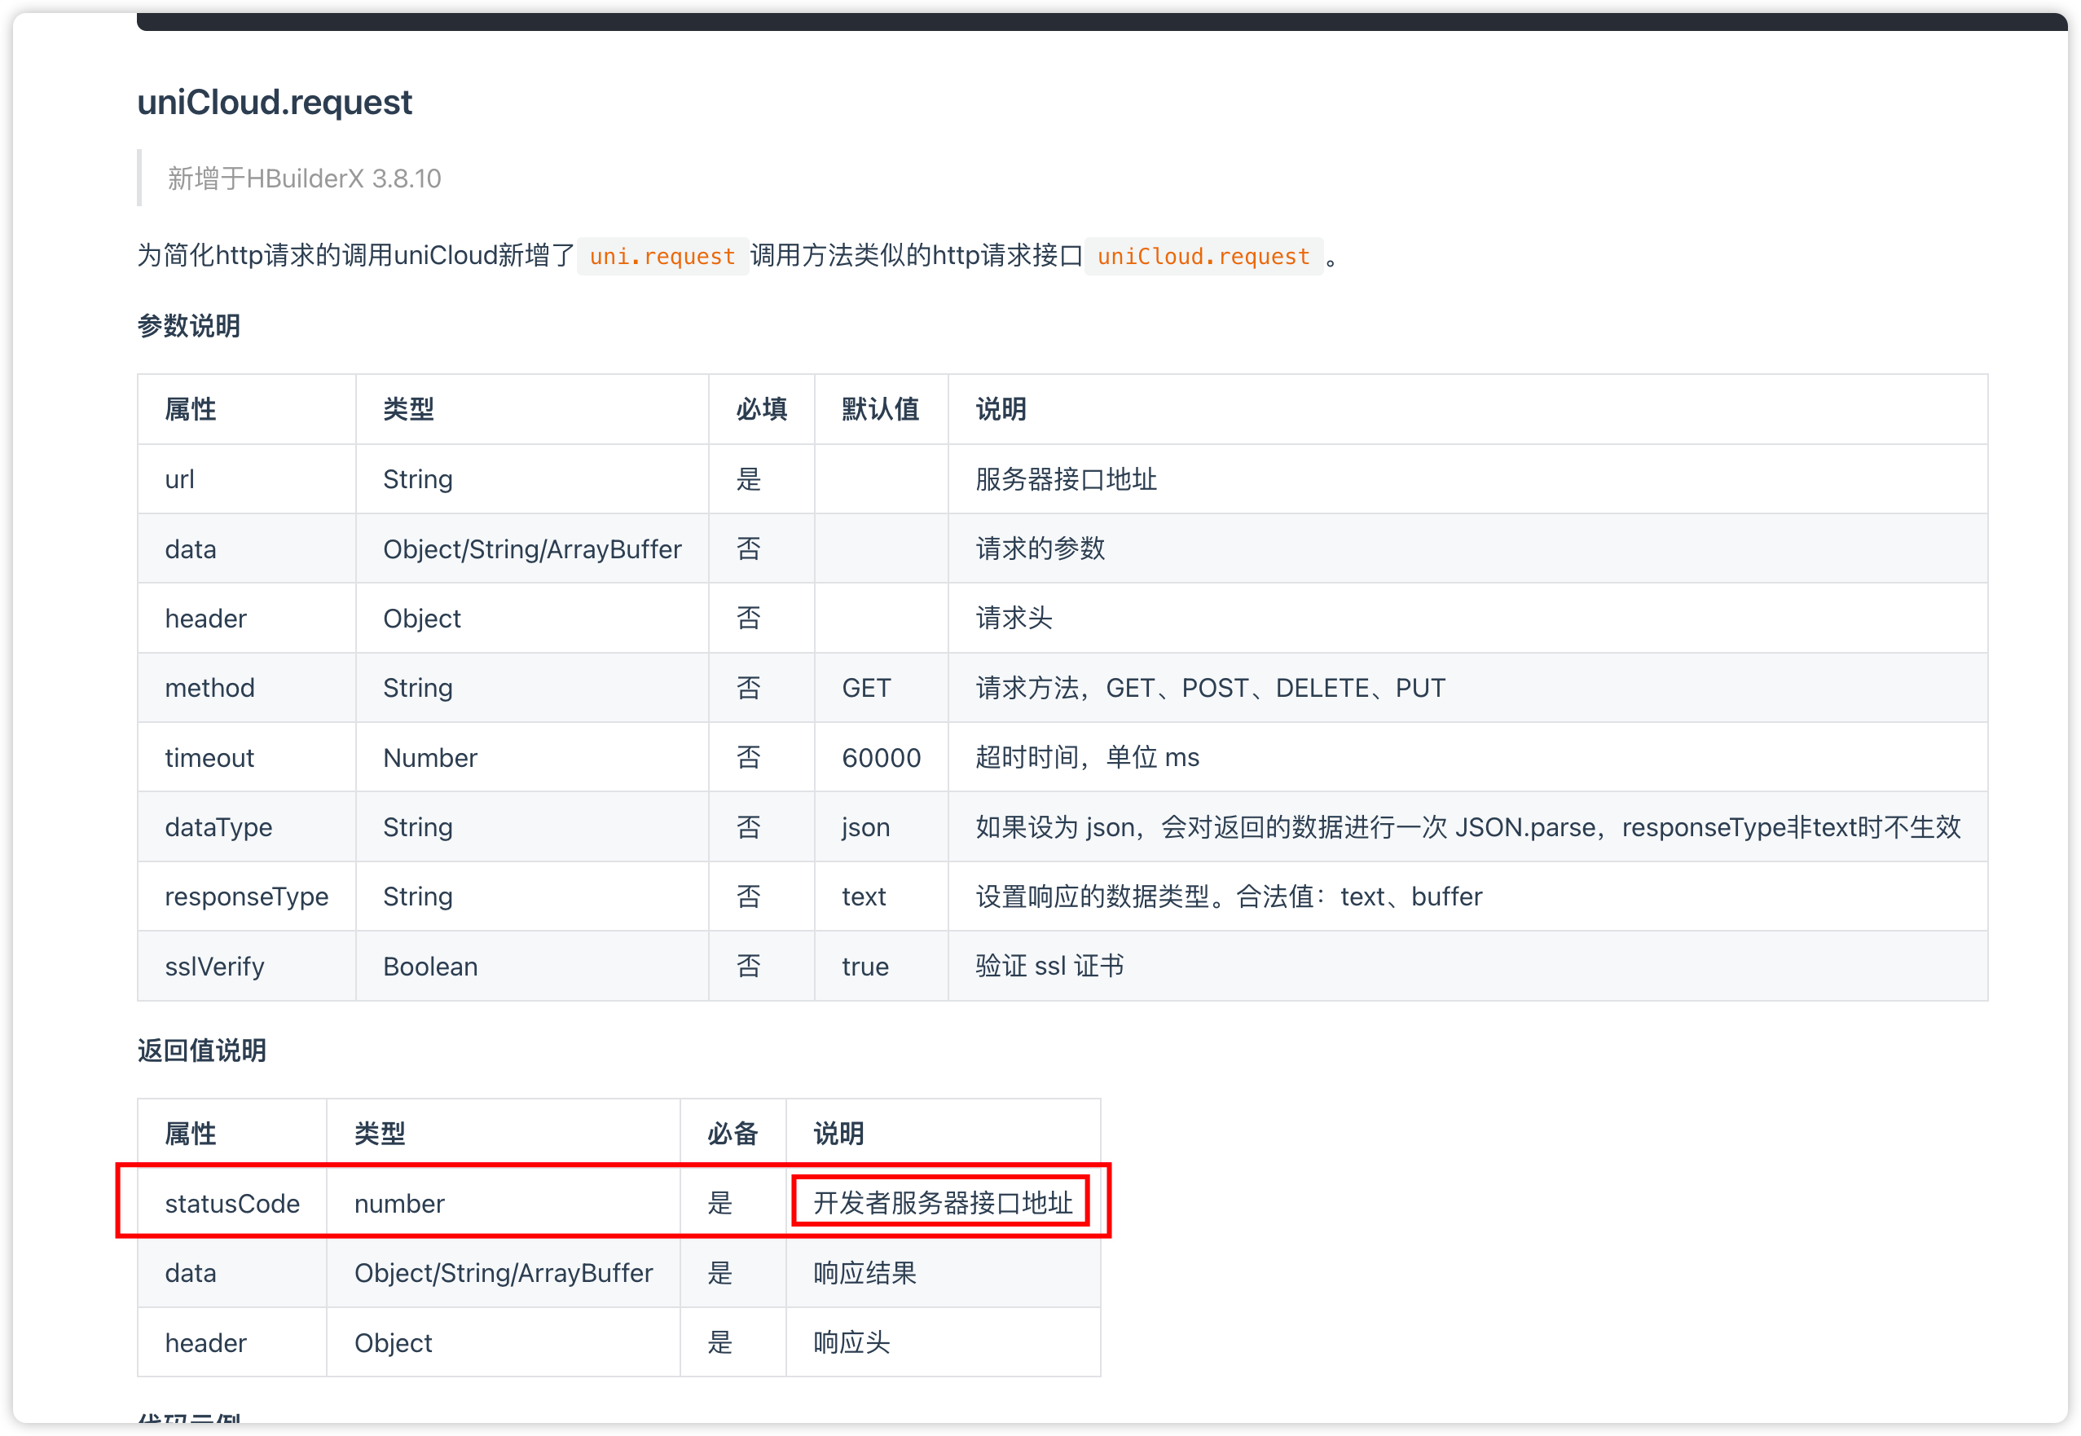
Task: Click the 返回值说明 section heading
Action: tap(201, 1050)
